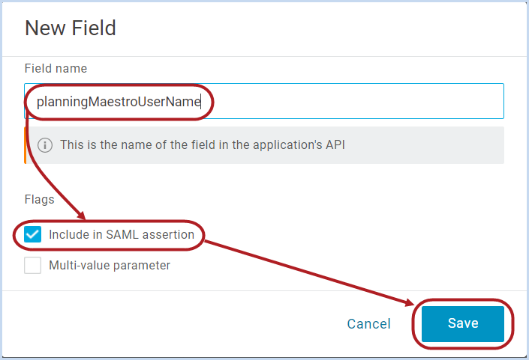Cancel the New Field dialog
The image size is (529, 360).
pos(368,324)
